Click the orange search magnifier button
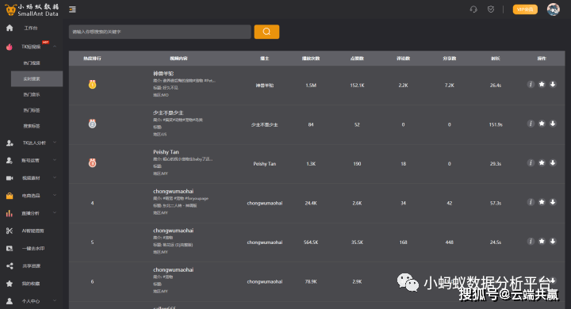The width and height of the screenshot is (571, 309). click(266, 32)
